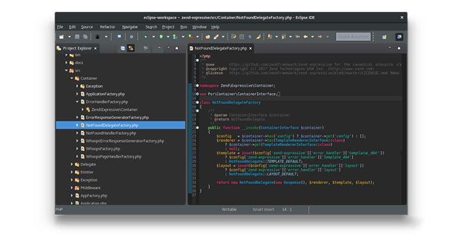456x239 pixels.
Task: Open the Source menu
Action: point(87,27)
